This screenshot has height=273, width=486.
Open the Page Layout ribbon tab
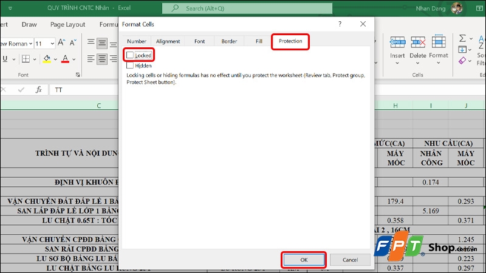pyautogui.click(x=67, y=24)
